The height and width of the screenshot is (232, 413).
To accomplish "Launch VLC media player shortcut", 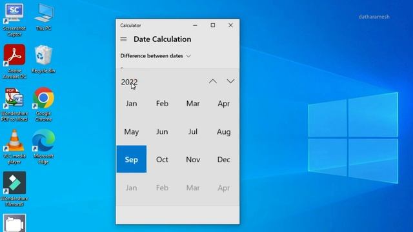I will pyautogui.click(x=14, y=147).
